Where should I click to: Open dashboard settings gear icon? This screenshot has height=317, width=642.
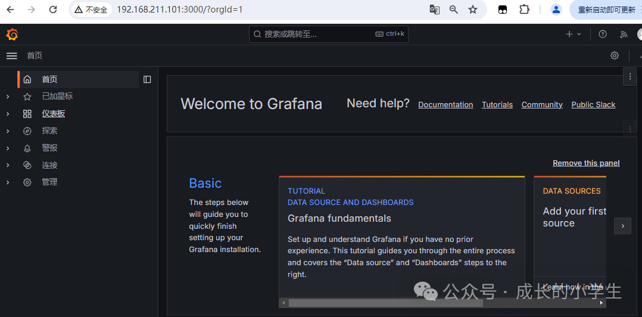[x=615, y=55]
